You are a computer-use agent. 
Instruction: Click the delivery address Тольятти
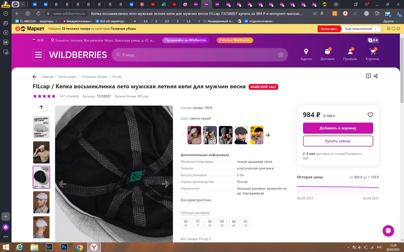[103, 40]
